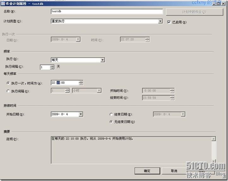The image size is (228, 181).
Task: Click the 取消 cancel button
Action: pyautogui.click(x=174, y=171)
